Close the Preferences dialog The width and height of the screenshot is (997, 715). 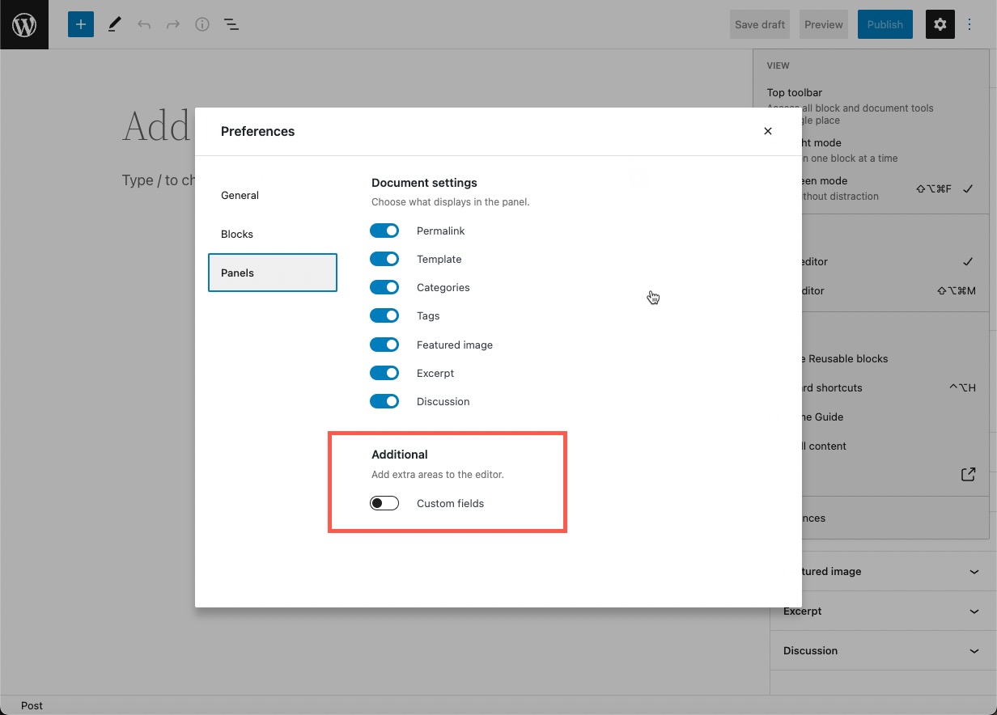768,131
